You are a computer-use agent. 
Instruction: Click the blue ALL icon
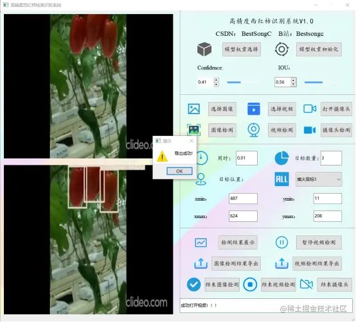281,179
